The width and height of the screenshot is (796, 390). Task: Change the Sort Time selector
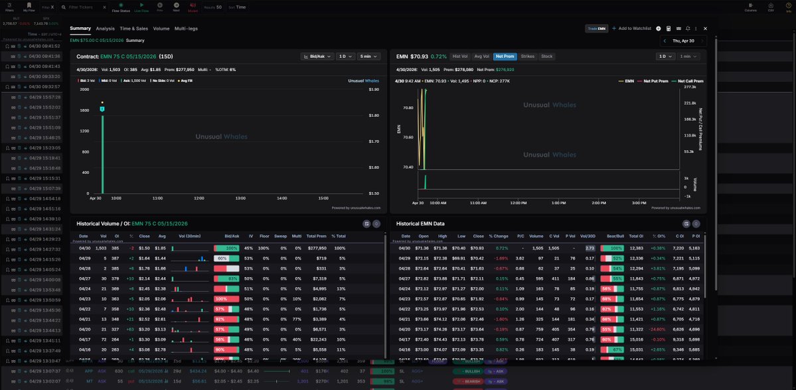point(238,7)
